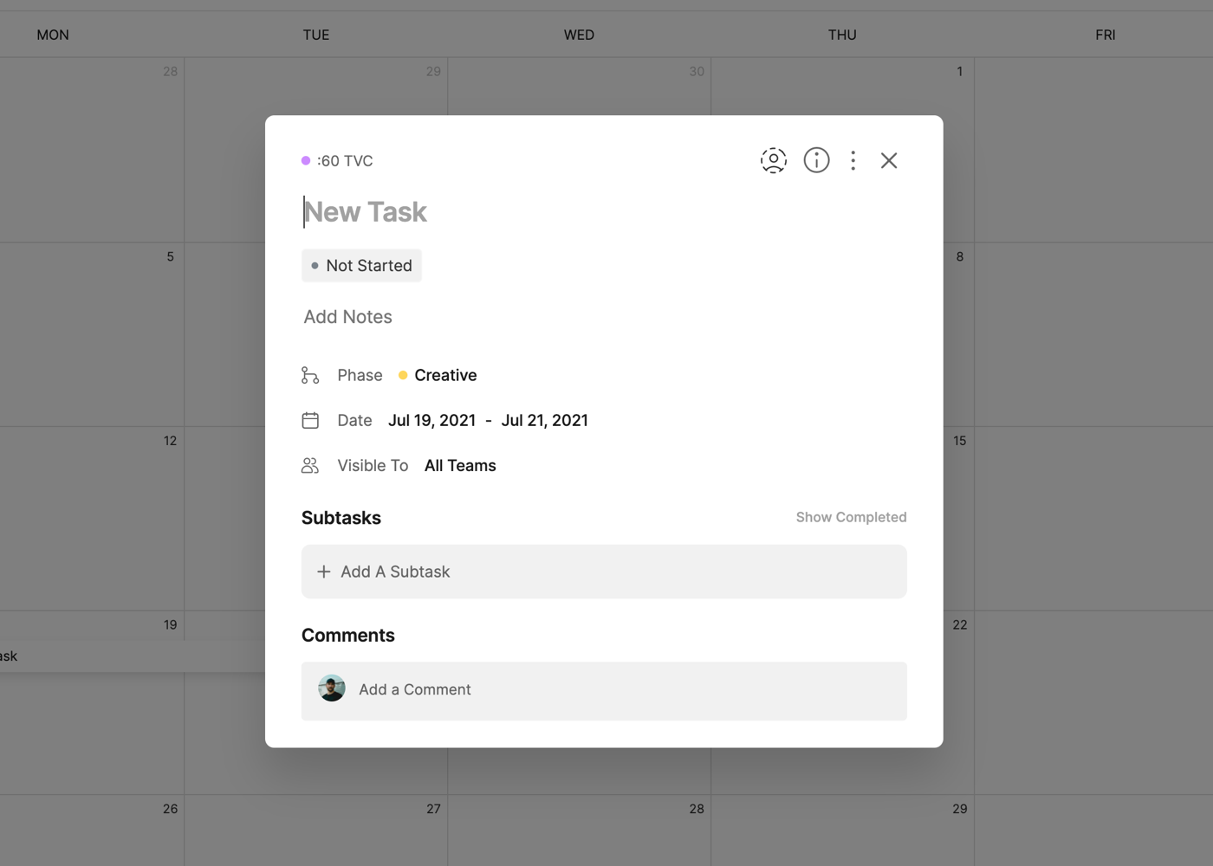The image size is (1213, 866).
Task: Toggle Show Completed subtasks
Action: click(x=851, y=517)
